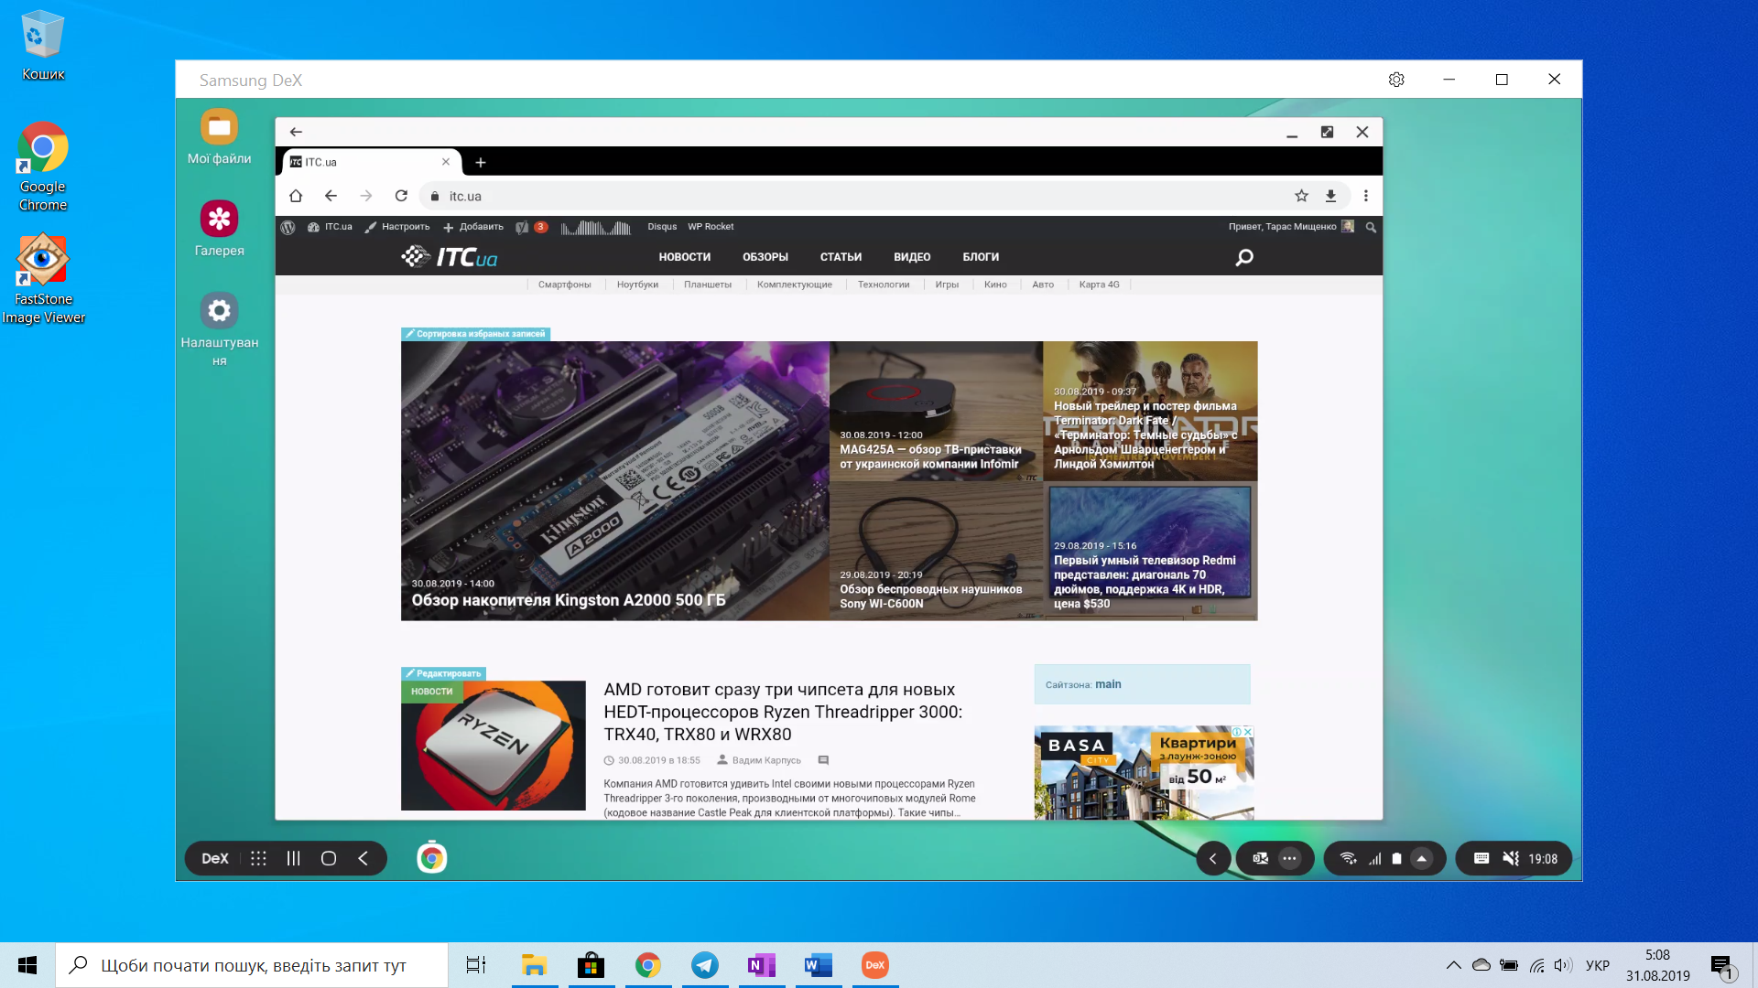Open Налаштування gear app in DeX

219,311
